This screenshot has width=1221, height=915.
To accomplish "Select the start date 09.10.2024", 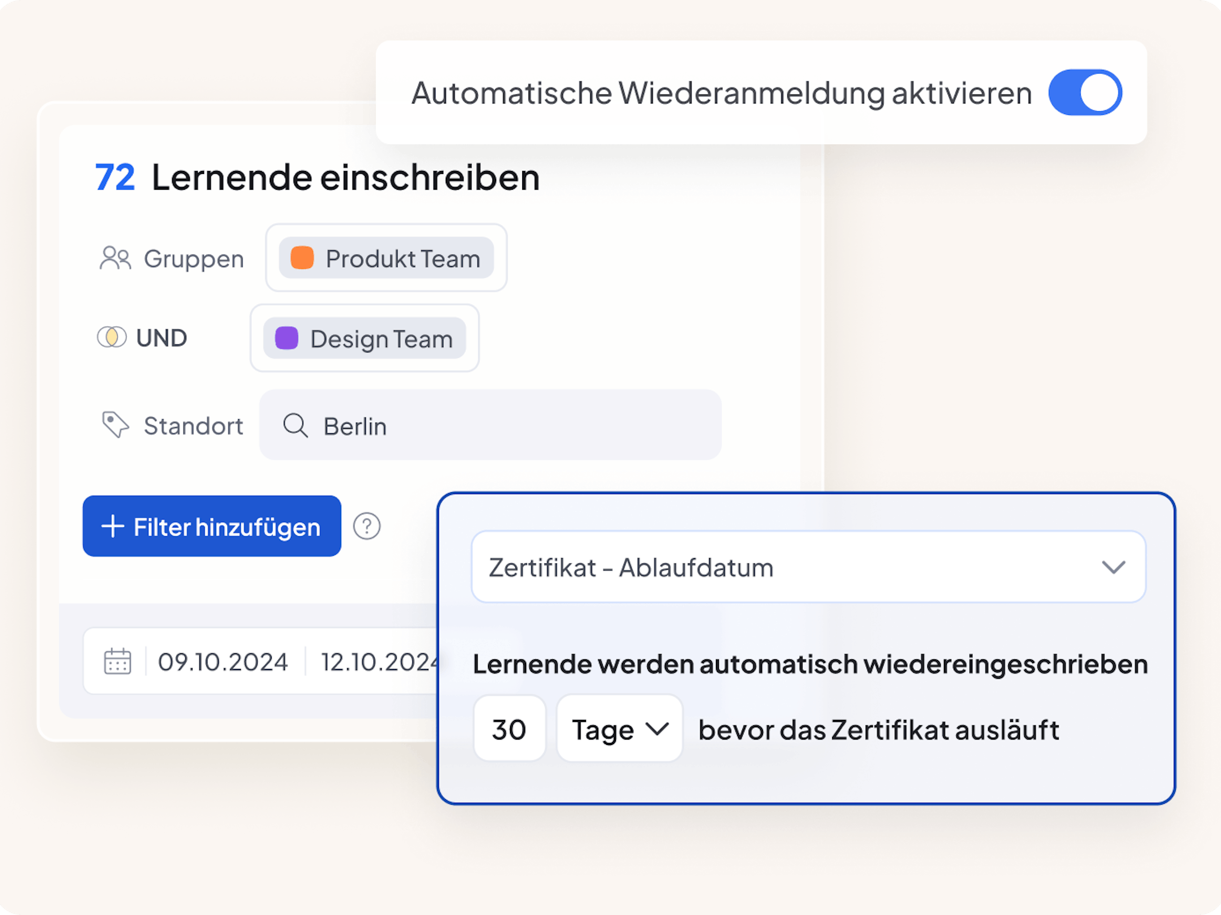I will pos(223,662).
